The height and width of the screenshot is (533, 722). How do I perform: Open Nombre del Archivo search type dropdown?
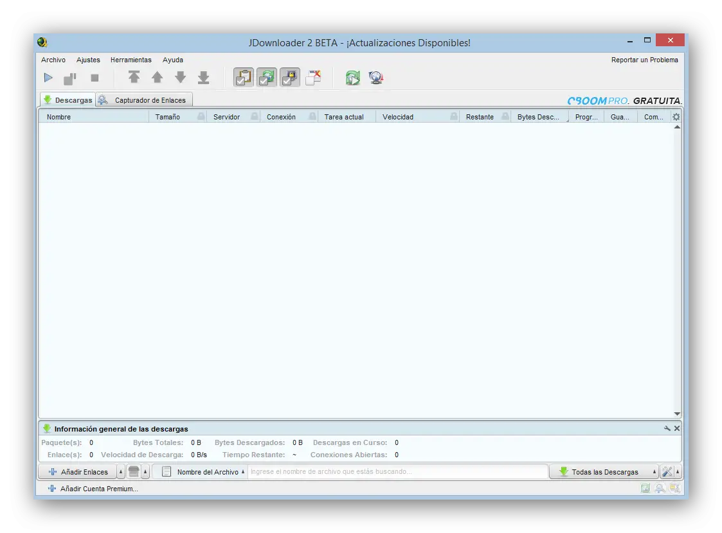201,472
